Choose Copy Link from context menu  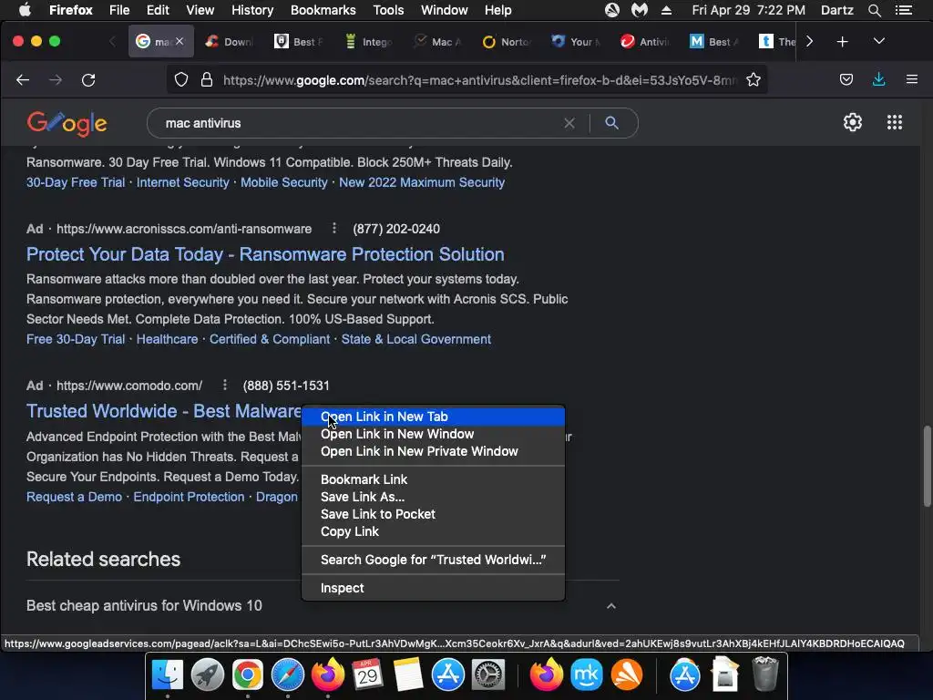433,531
